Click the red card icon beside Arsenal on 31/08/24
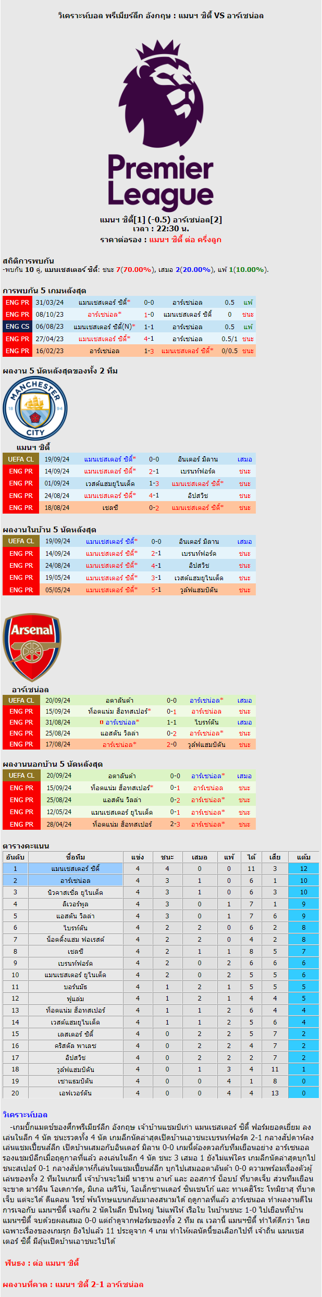This screenshot has width=322, height=1297. point(102,722)
